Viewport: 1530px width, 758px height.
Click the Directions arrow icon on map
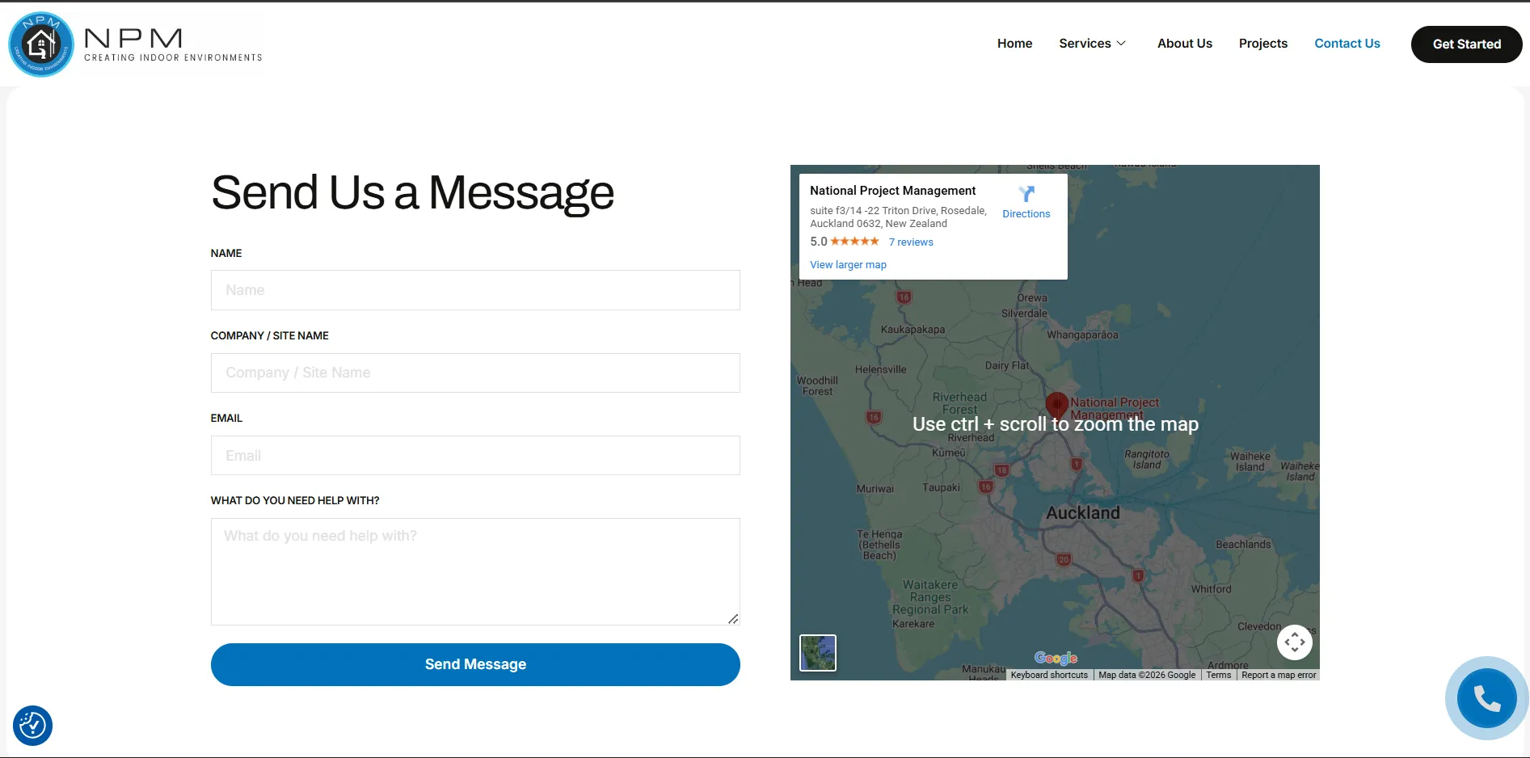[1026, 195]
